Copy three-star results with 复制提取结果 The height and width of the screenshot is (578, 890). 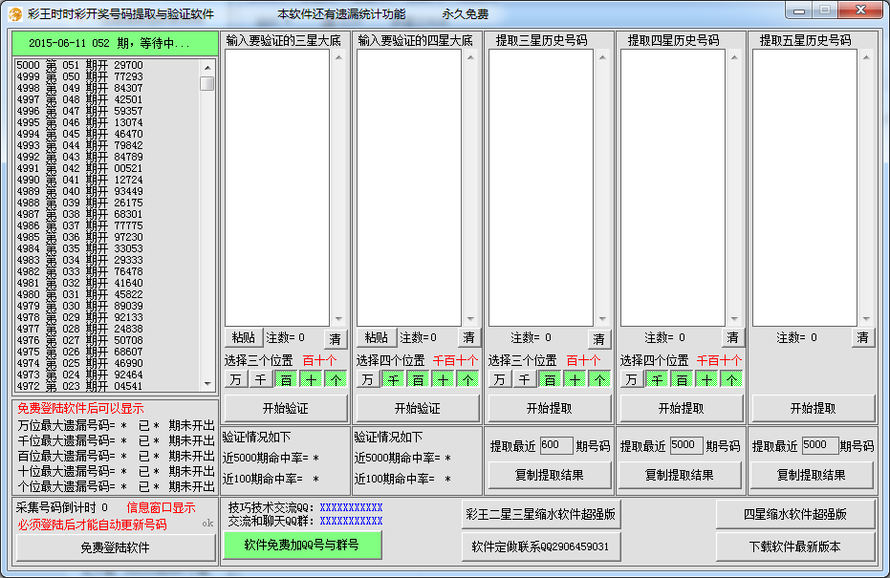point(550,476)
